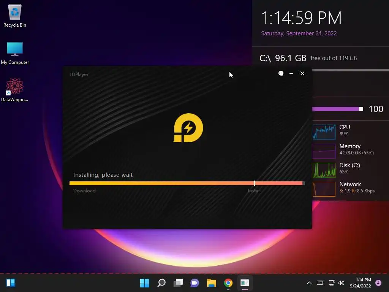
Task: Click the CPU usage graph thumbnail
Action: click(324, 132)
